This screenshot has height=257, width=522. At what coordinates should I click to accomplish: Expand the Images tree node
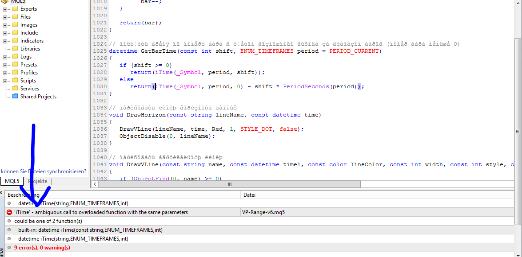pos(5,25)
